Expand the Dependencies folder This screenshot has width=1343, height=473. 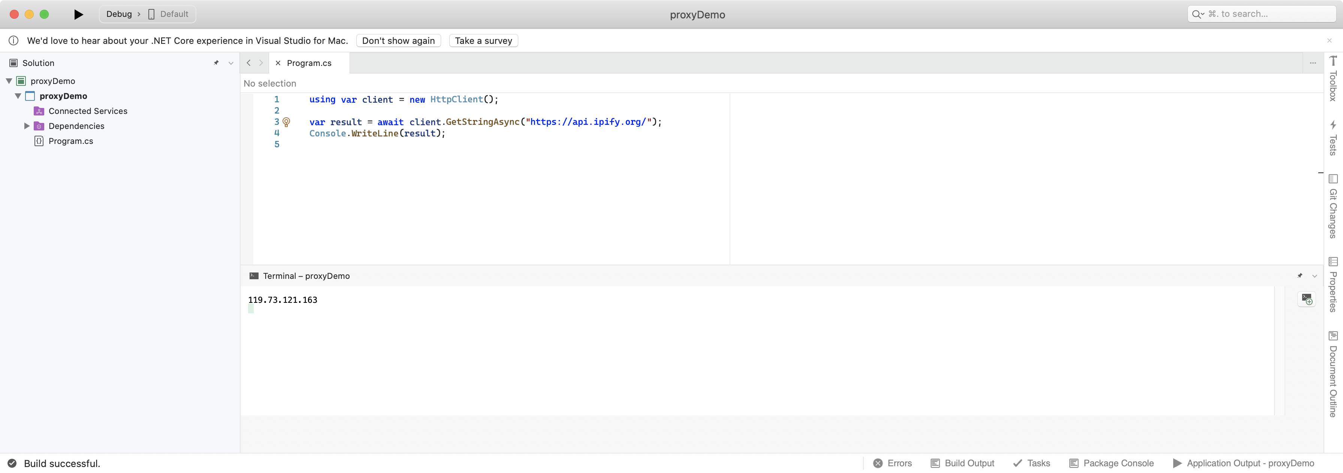27,126
